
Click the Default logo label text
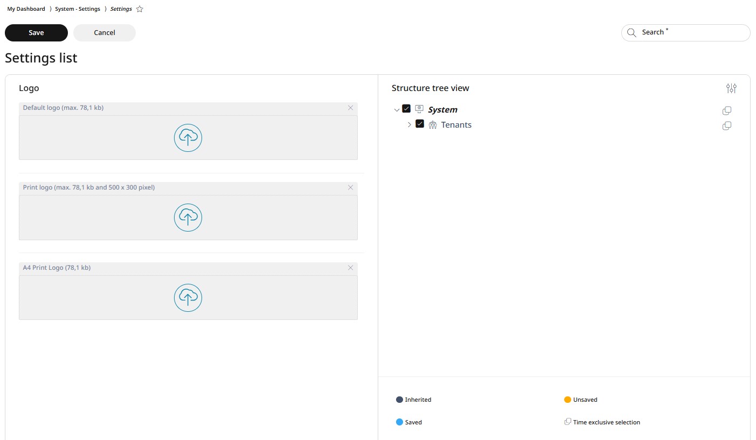[x=63, y=108]
